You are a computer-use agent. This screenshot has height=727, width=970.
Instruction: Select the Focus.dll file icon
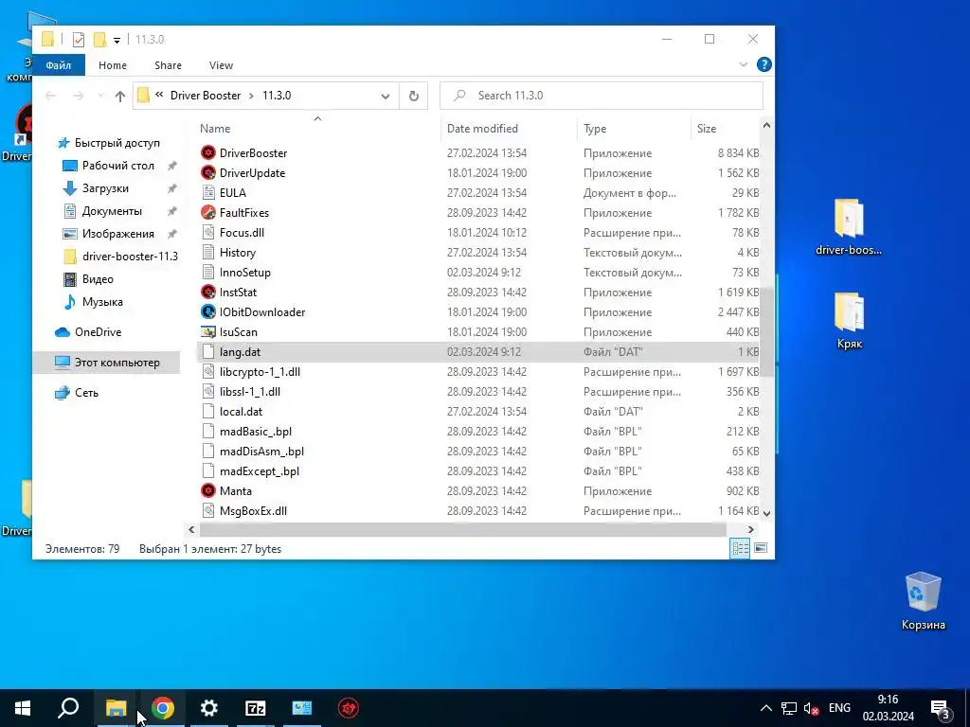click(208, 233)
